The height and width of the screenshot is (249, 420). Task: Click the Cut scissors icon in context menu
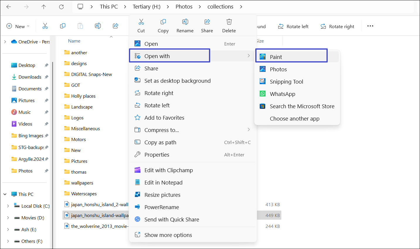coord(141,22)
